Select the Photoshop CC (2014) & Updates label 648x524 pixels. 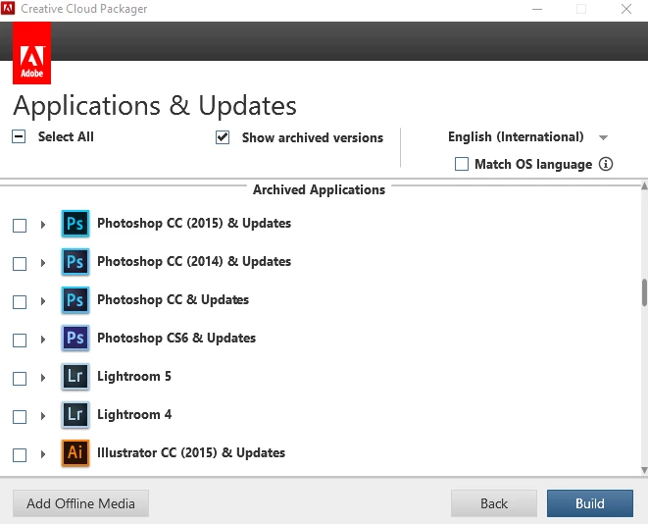(x=194, y=261)
